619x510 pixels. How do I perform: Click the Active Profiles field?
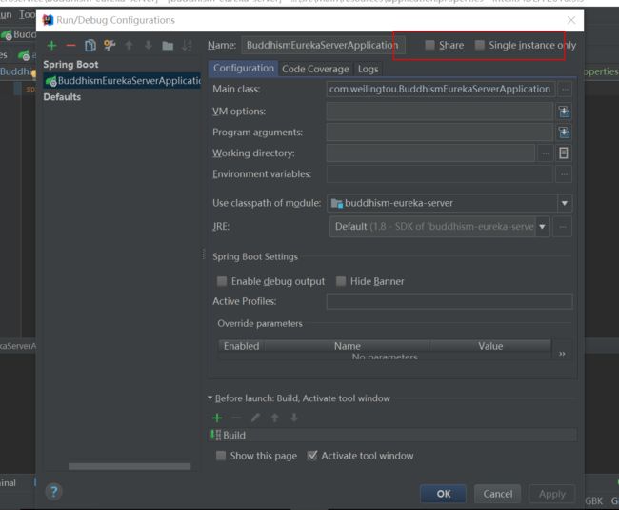[x=449, y=301]
